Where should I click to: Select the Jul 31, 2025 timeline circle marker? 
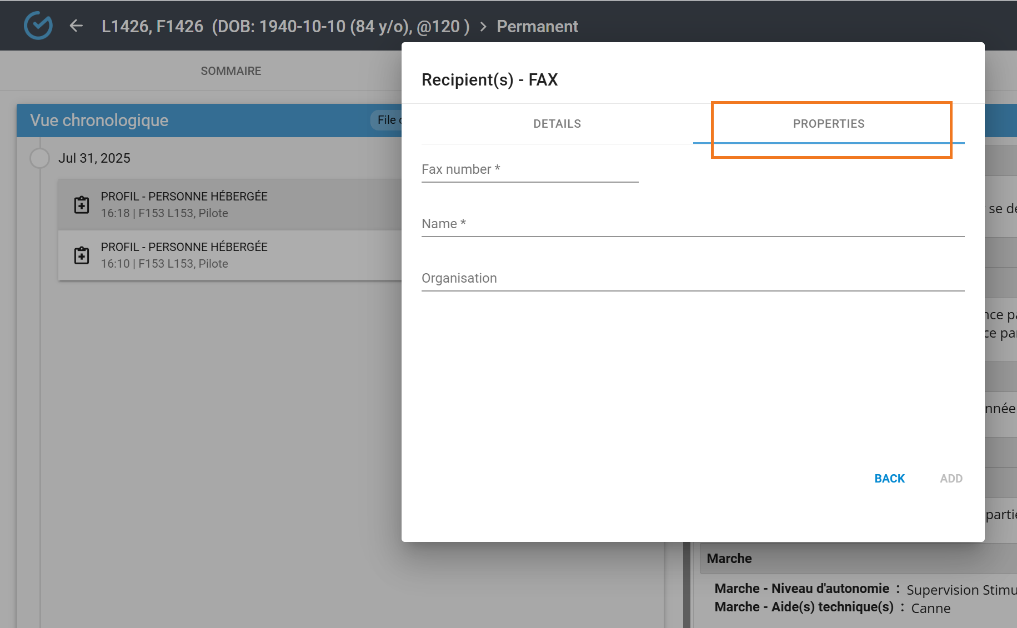point(39,158)
